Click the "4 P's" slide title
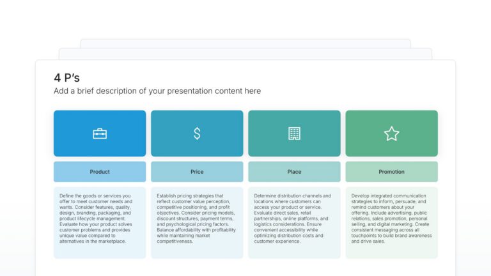Image resolution: width=491 pixels, height=276 pixels. pos(67,77)
